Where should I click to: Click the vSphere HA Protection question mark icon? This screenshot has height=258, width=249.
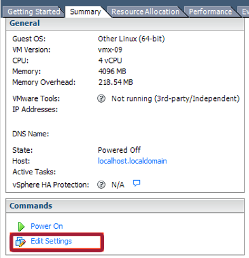coord(101,184)
